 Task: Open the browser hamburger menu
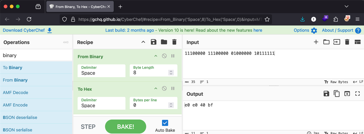[x=357, y=19]
